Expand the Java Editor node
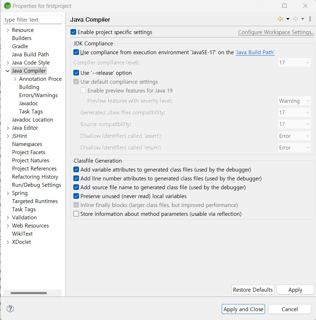The width and height of the screenshot is (316, 320). click(8, 128)
